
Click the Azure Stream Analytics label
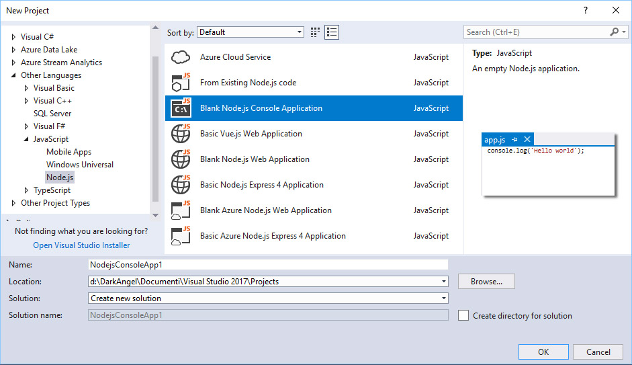click(61, 63)
